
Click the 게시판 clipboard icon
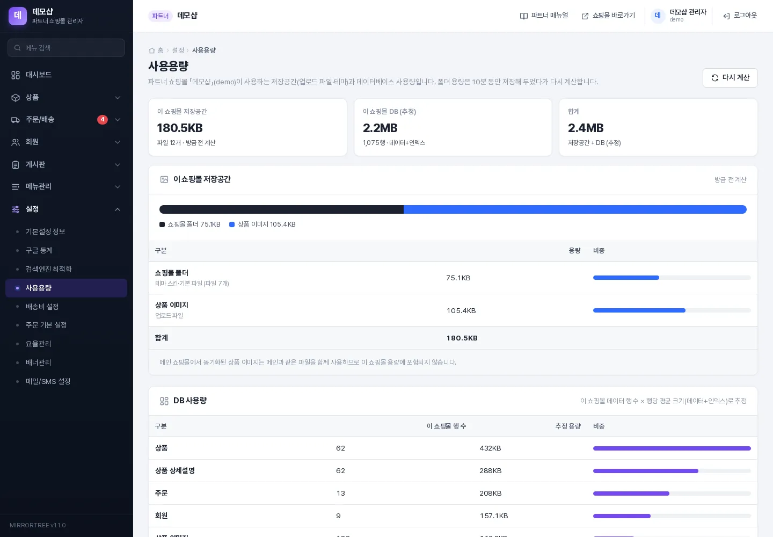tap(16, 165)
